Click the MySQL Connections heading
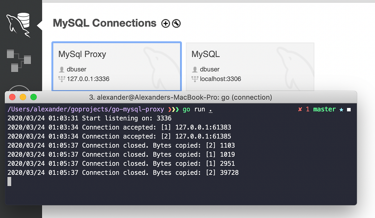 click(x=104, y=23)
